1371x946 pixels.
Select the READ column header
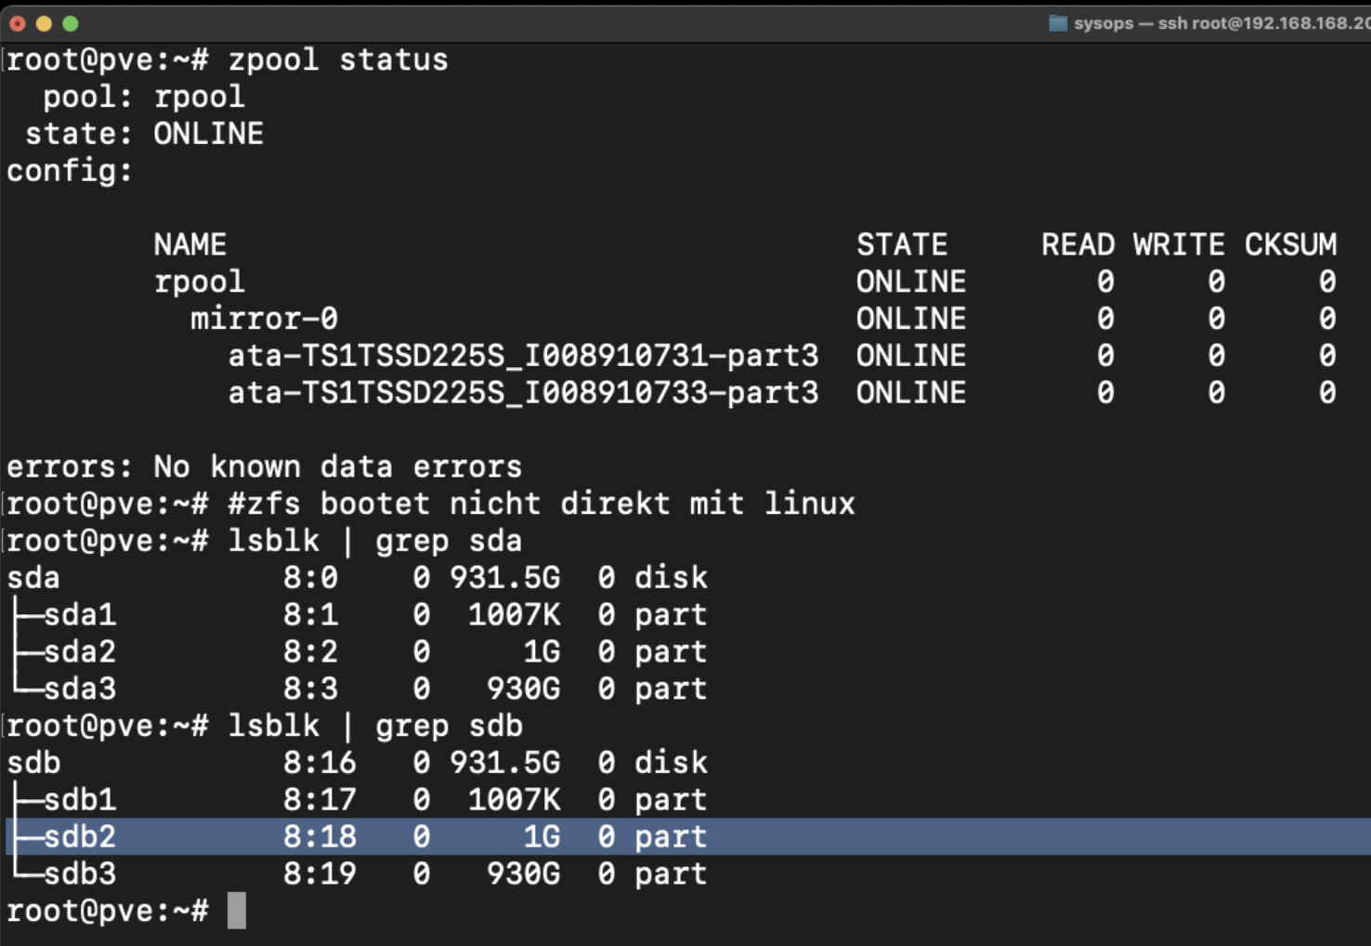1077,245
